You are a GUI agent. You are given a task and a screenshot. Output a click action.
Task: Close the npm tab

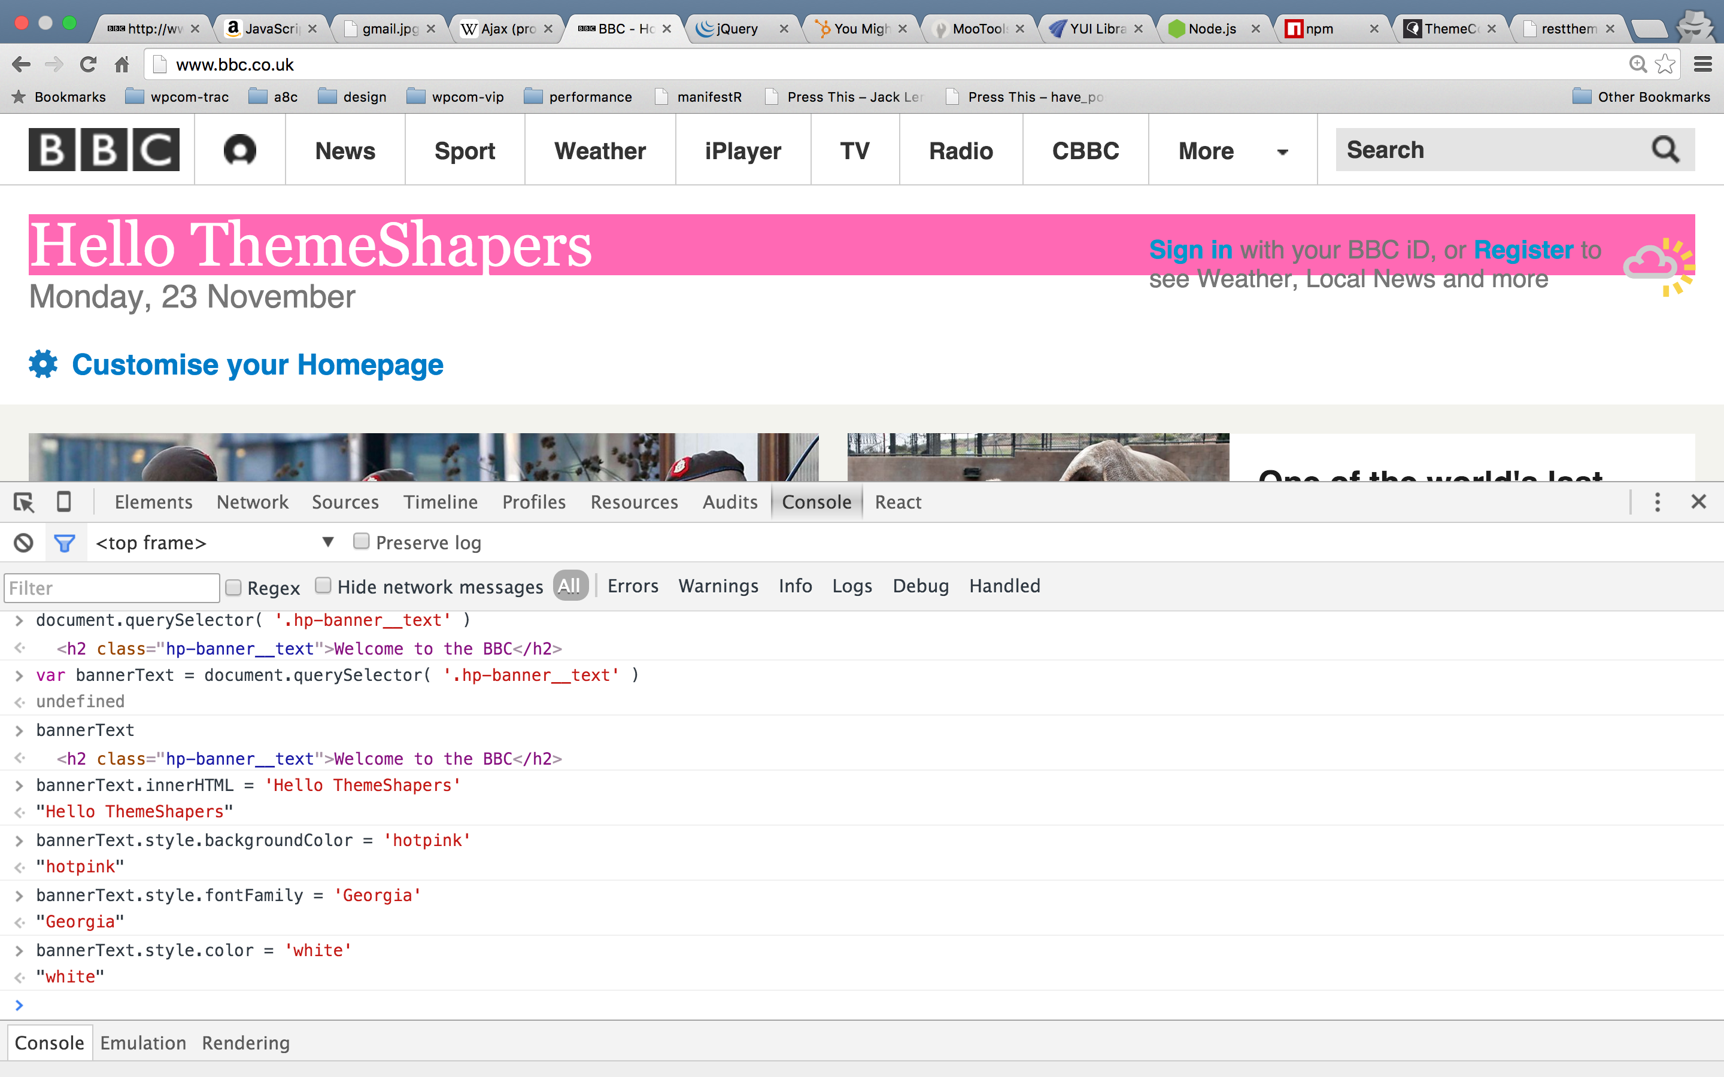(x=1373, y=29)
